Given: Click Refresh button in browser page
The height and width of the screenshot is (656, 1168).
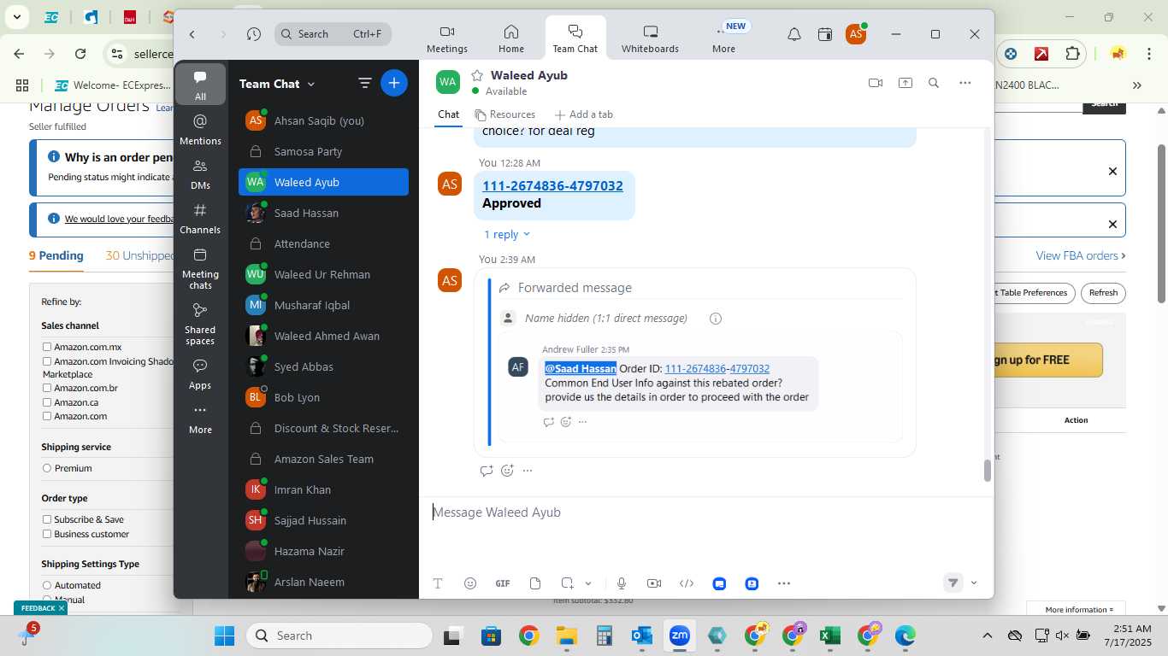Looking at the screenshot, I should point(1103,292).
